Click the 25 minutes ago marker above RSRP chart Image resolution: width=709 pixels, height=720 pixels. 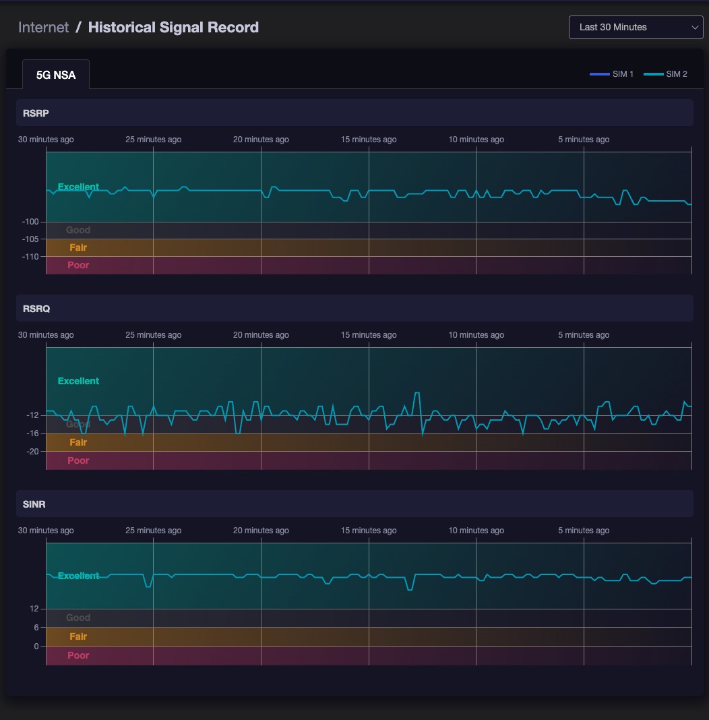154,140
